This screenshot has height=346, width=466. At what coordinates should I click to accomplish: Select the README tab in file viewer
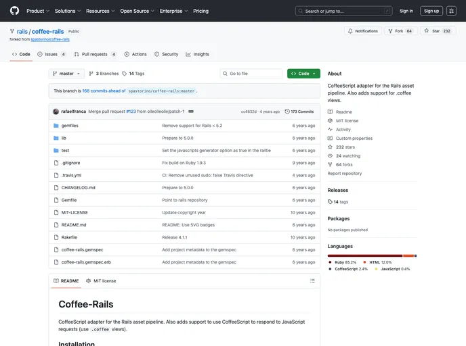[66, 280]
